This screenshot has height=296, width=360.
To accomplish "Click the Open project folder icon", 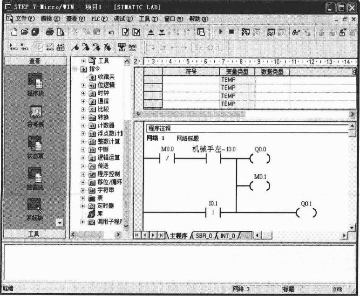I will pos(25,32).
